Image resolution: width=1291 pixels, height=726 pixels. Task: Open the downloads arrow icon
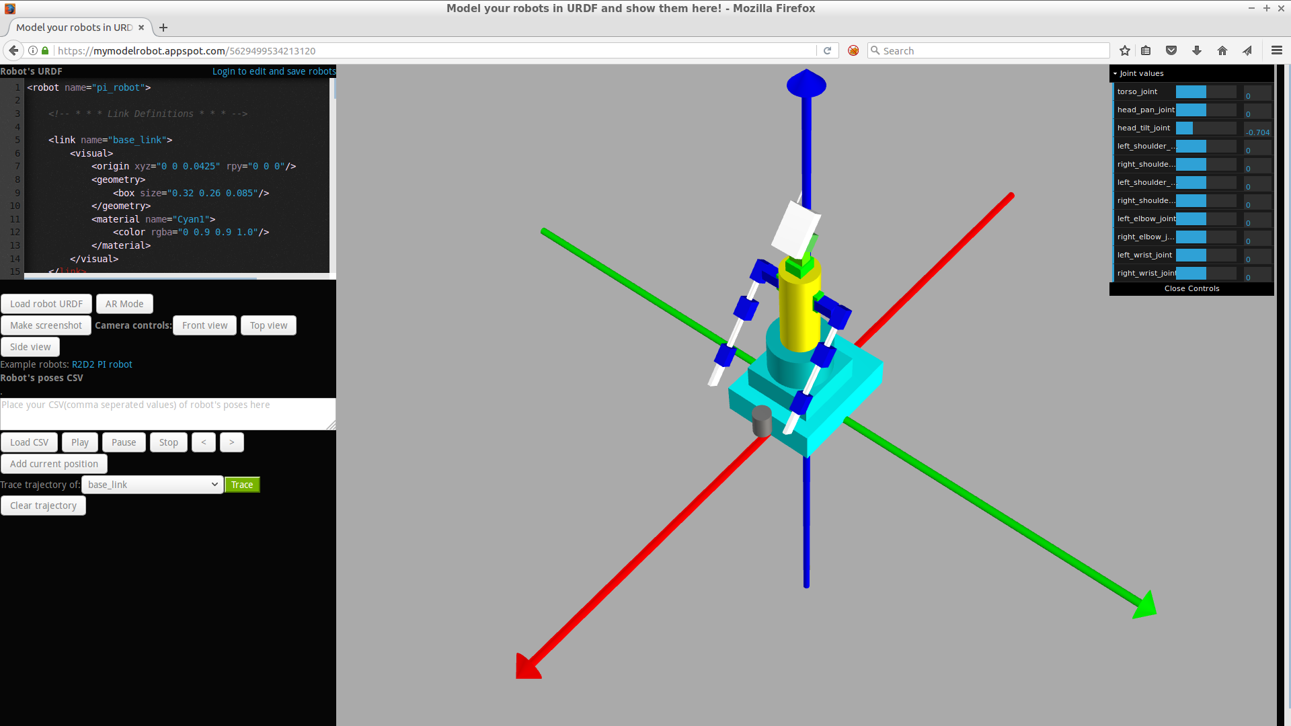(1197, 50)
